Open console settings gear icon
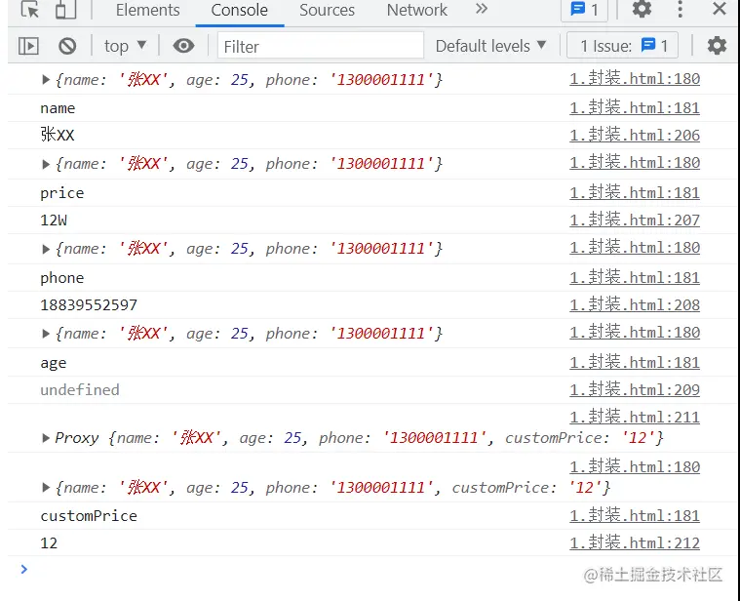The width and height of the screenshot is (740, 601). tap(717, 46)
